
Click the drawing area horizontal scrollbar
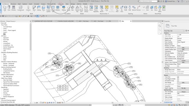(113, 103)
